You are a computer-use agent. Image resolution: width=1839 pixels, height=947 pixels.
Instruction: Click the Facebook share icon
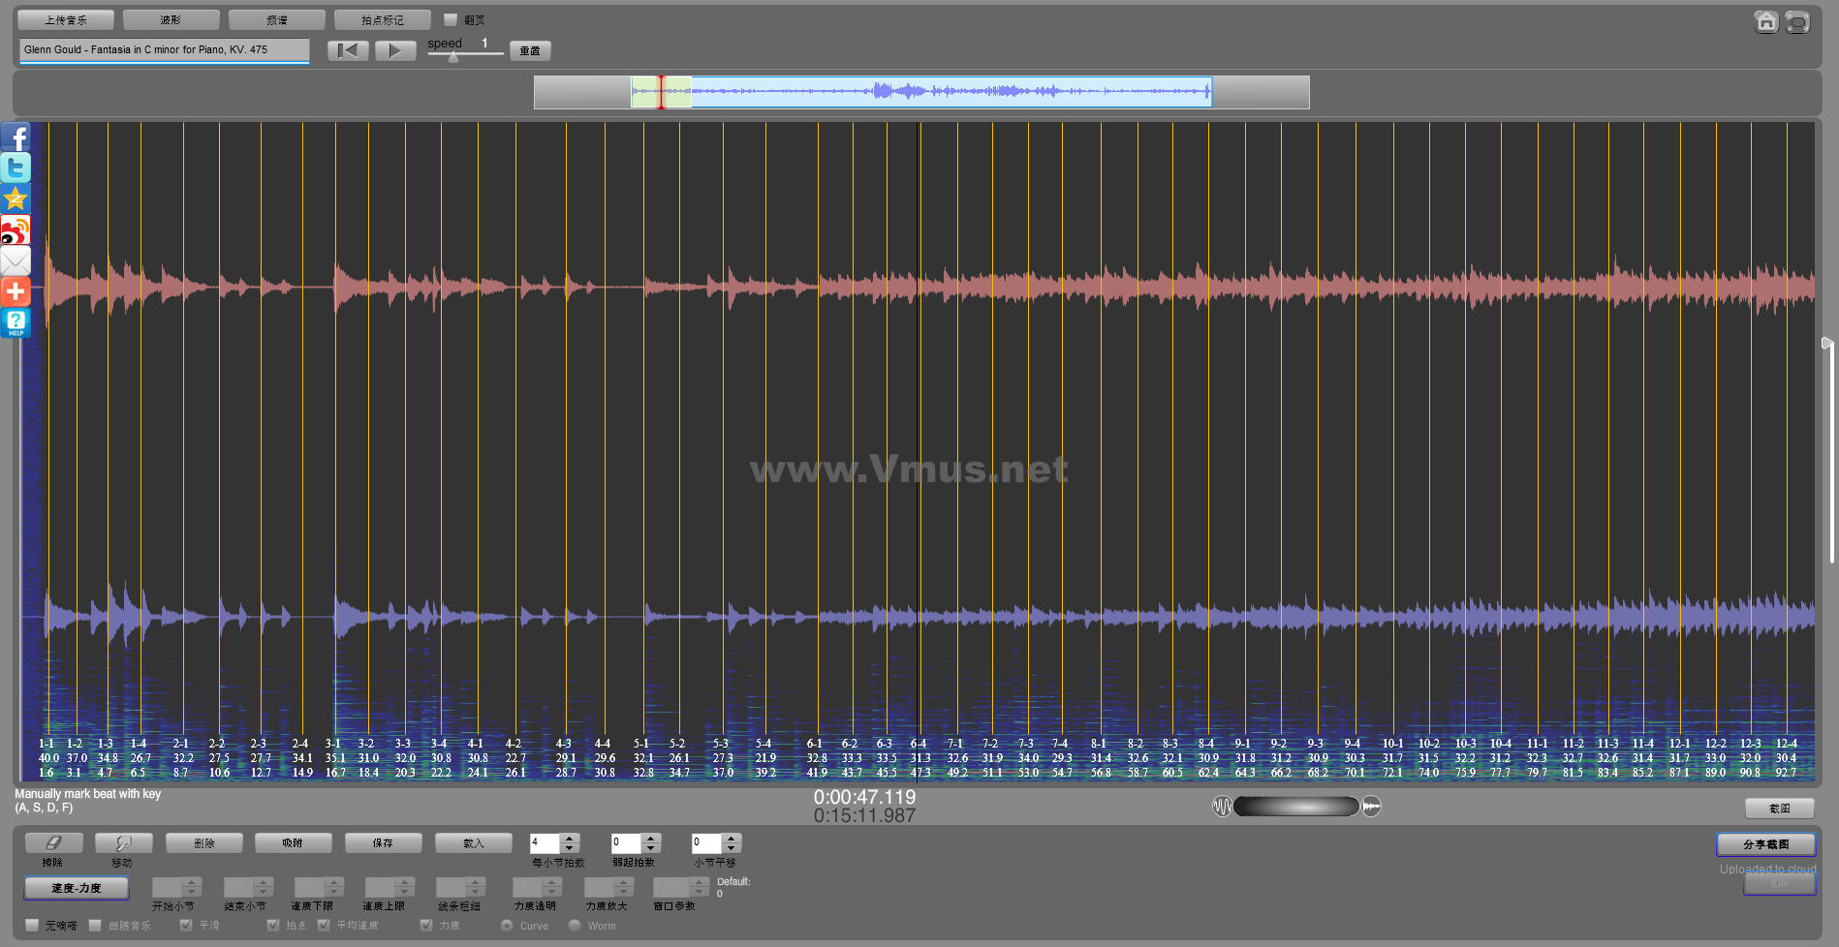click(16, 137)
